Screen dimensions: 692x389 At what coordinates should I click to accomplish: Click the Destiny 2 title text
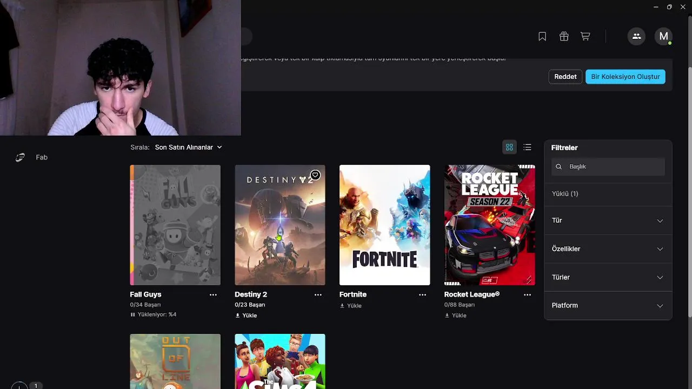point(251,294)
